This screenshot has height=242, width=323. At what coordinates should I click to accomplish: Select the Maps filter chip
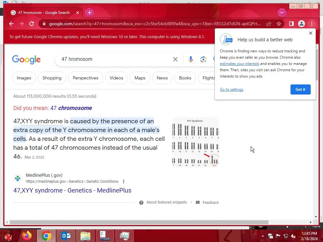coord(140,78)
